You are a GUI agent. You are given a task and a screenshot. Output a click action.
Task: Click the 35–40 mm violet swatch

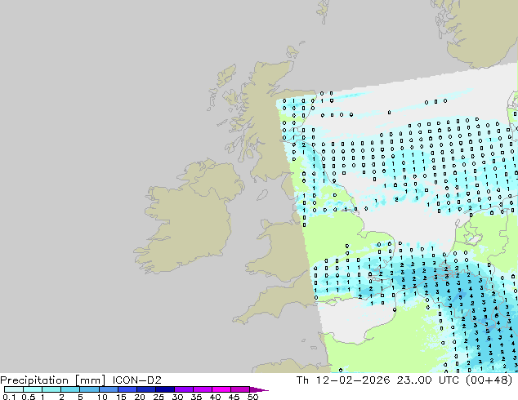202,389
